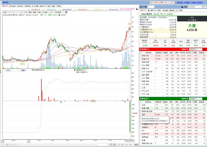The height and width of the screenshot is (147, 207).
Task: Toggle 均線 overlay in chart toolbar
Action: (x=5, y=12)
